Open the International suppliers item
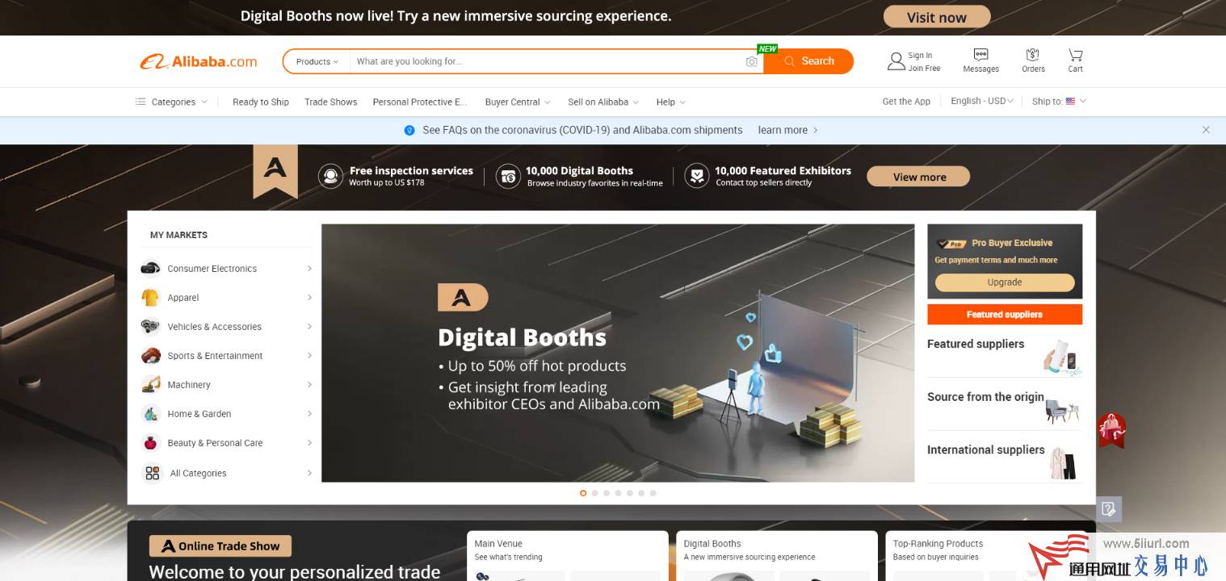 coord(1005,457)
